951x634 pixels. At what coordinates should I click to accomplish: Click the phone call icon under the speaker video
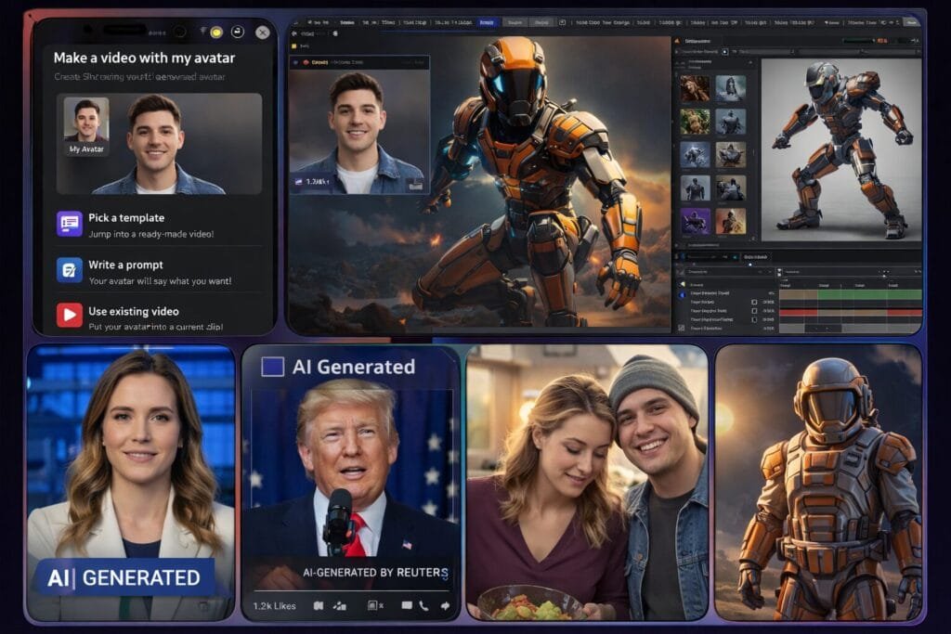tap(423, 605)
